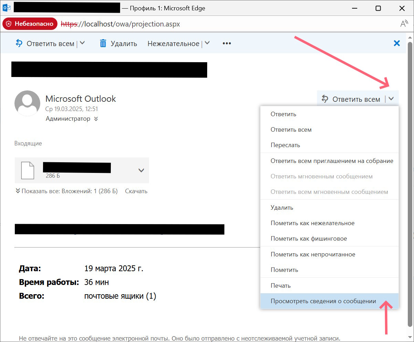Choose Печать in the context menu

tap(280, 286)
